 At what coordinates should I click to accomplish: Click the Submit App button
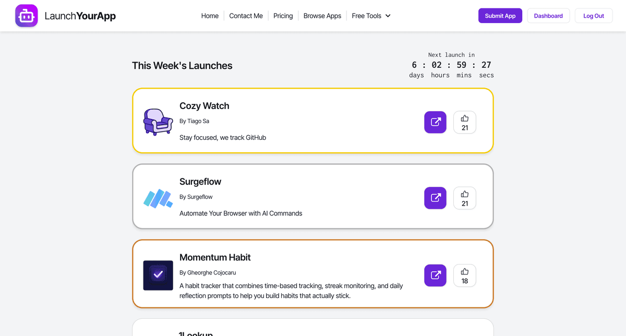click(x=500, y=16)
